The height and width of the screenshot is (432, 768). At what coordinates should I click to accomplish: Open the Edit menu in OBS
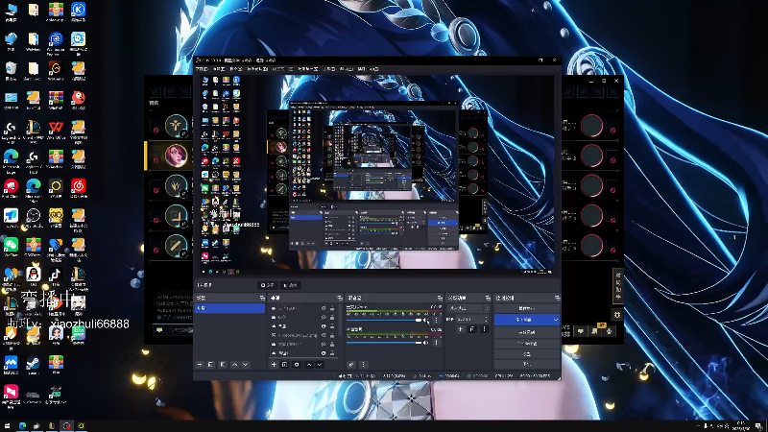219,69
